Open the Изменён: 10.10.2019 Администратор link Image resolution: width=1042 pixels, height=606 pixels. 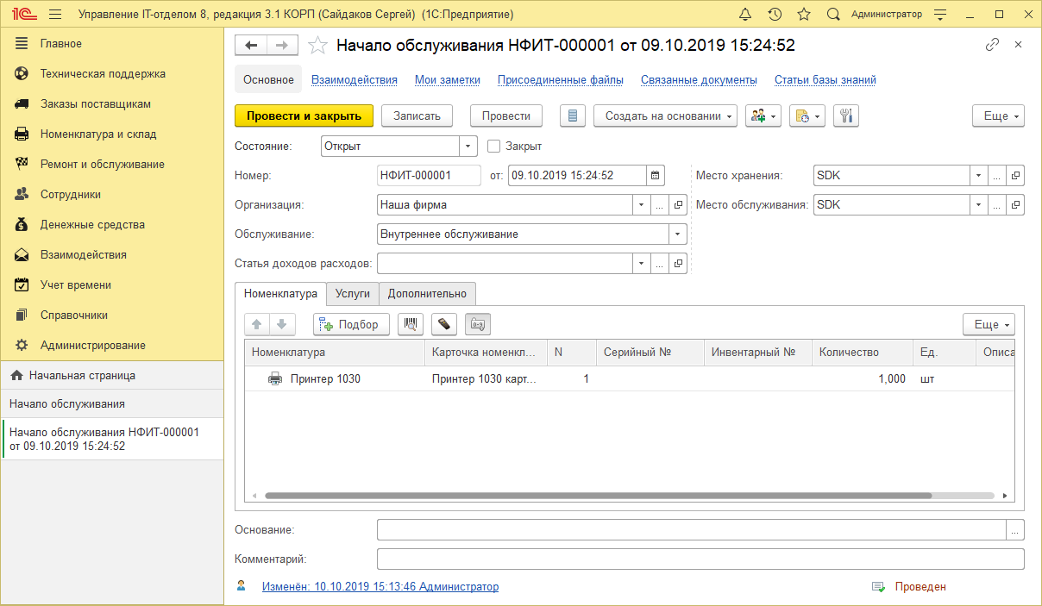[380, 586]
